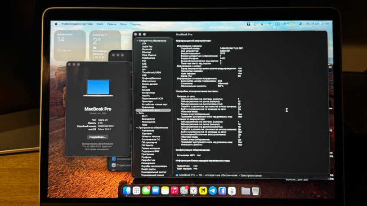Click the Алматы weather widget
Image resolution: width=367 pixels, height=206 pixels.
(105, 46)
